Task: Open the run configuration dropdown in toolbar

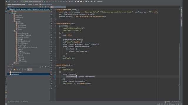Action: click(33, 1)
